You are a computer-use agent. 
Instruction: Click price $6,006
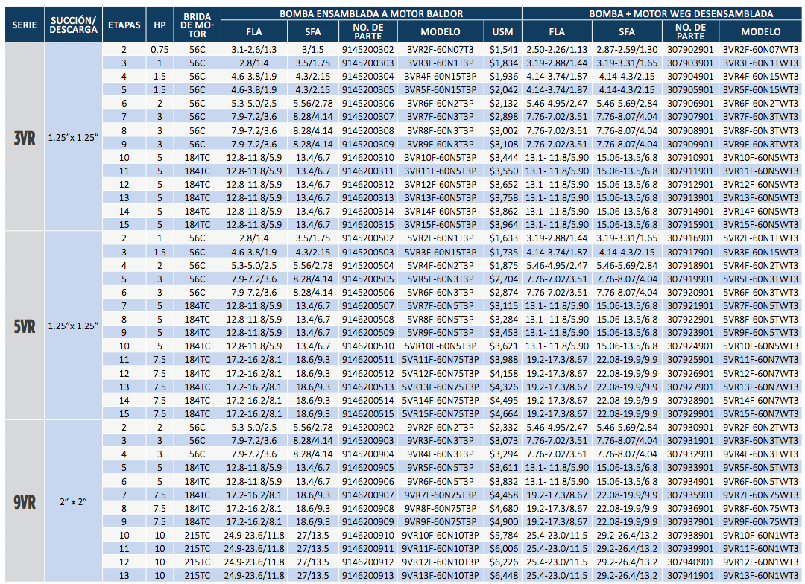click(x=503, y=548)
